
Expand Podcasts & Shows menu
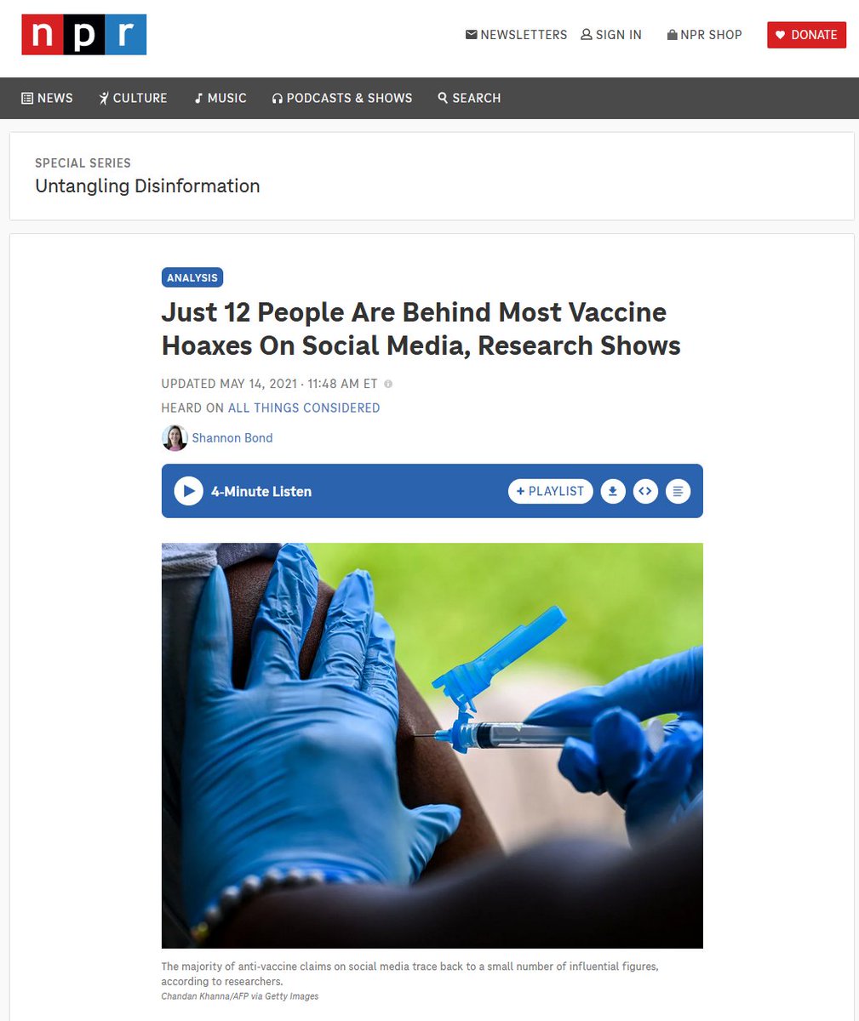(x=342, y=98)
